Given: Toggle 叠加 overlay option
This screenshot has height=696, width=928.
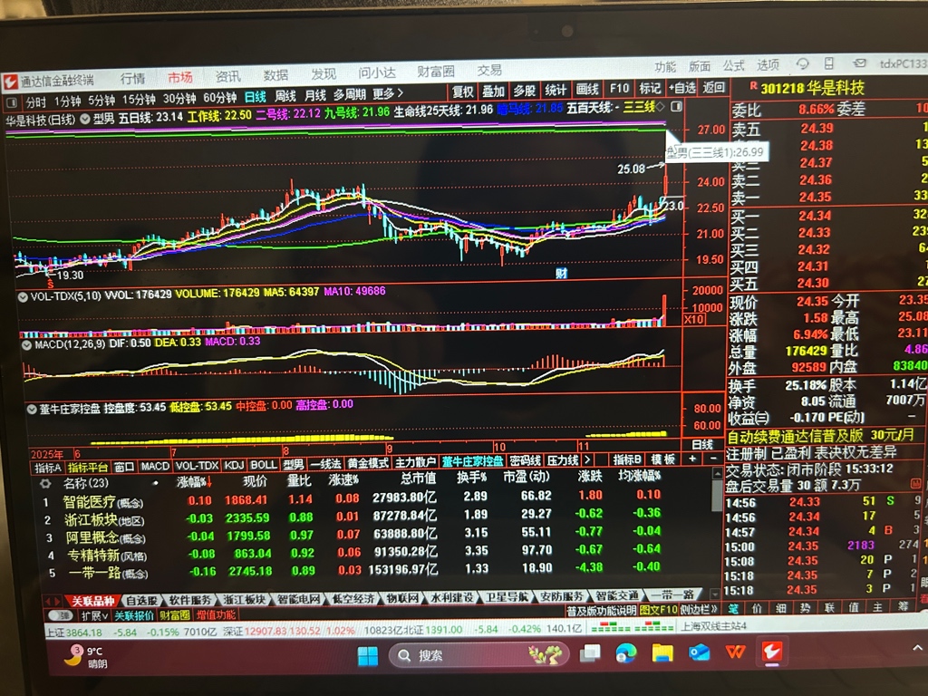Looking at the screenshot, I should [x=493, y=92].
